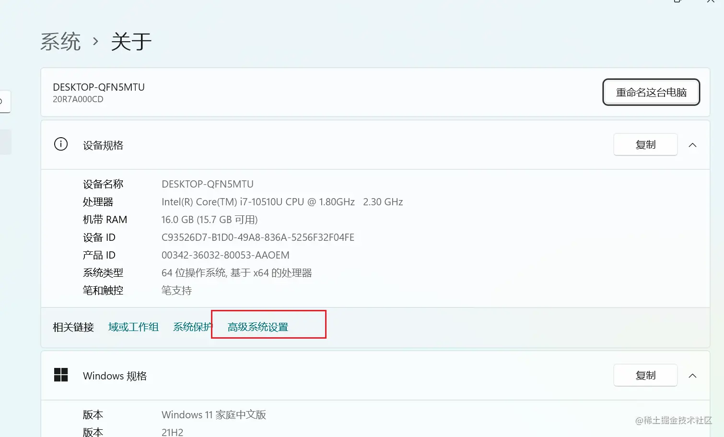Select the Intel Core i7-10510U processor text

click(282, 202)
